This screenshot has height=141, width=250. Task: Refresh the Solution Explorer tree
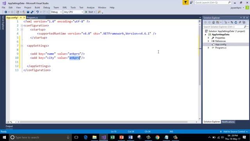(236, 22)
